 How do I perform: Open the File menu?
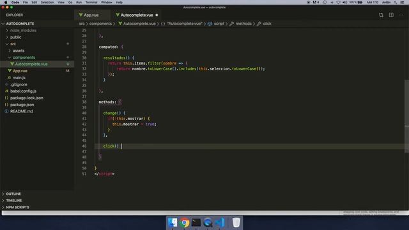pyautogui.click(x=25, y=3)
